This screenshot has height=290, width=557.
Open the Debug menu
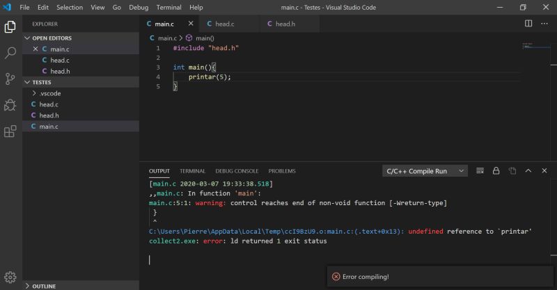pos(139,7)
